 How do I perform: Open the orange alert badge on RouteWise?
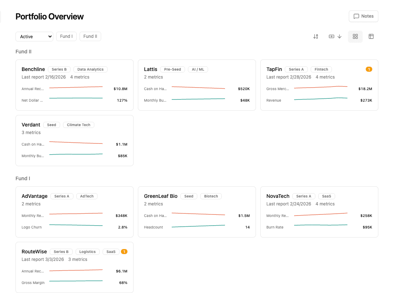pos(124,252)
